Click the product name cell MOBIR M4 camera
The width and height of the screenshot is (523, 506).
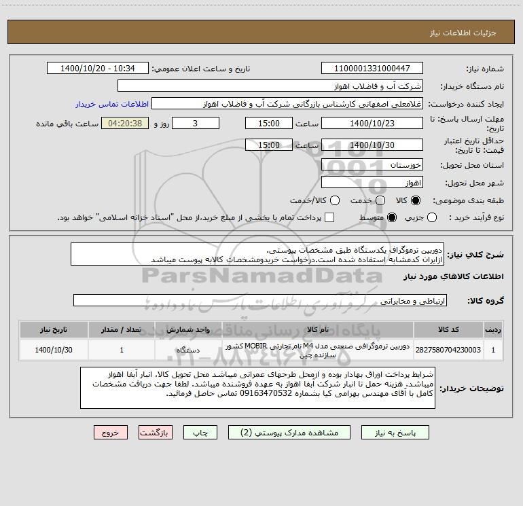coord(318,350)
